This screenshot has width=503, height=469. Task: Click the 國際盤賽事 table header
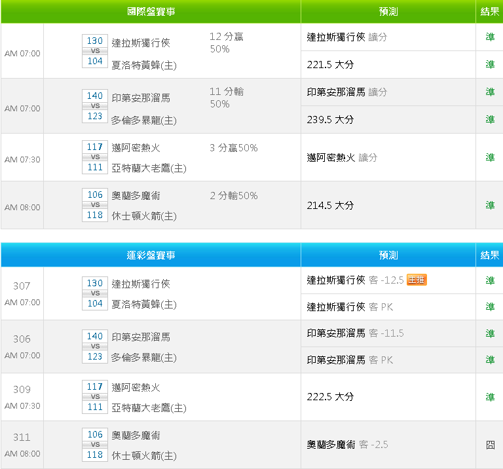[x=151, y=12]
